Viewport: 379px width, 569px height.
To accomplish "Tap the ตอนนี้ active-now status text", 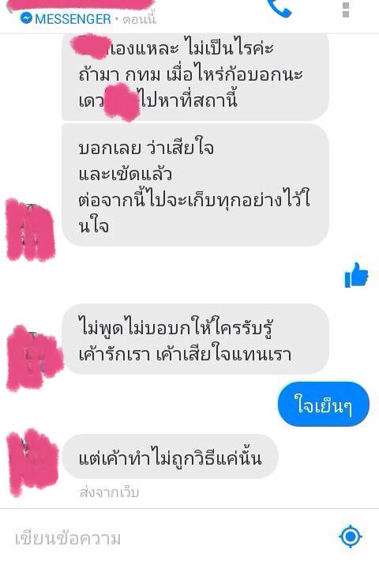I will pyautogui.click(x=139, y=19).
